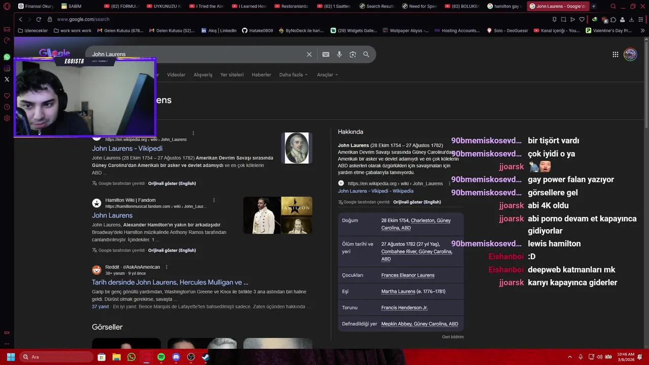Add the page to bookmarks heart icon
649x365 pixels.
[x=582, y=19]
